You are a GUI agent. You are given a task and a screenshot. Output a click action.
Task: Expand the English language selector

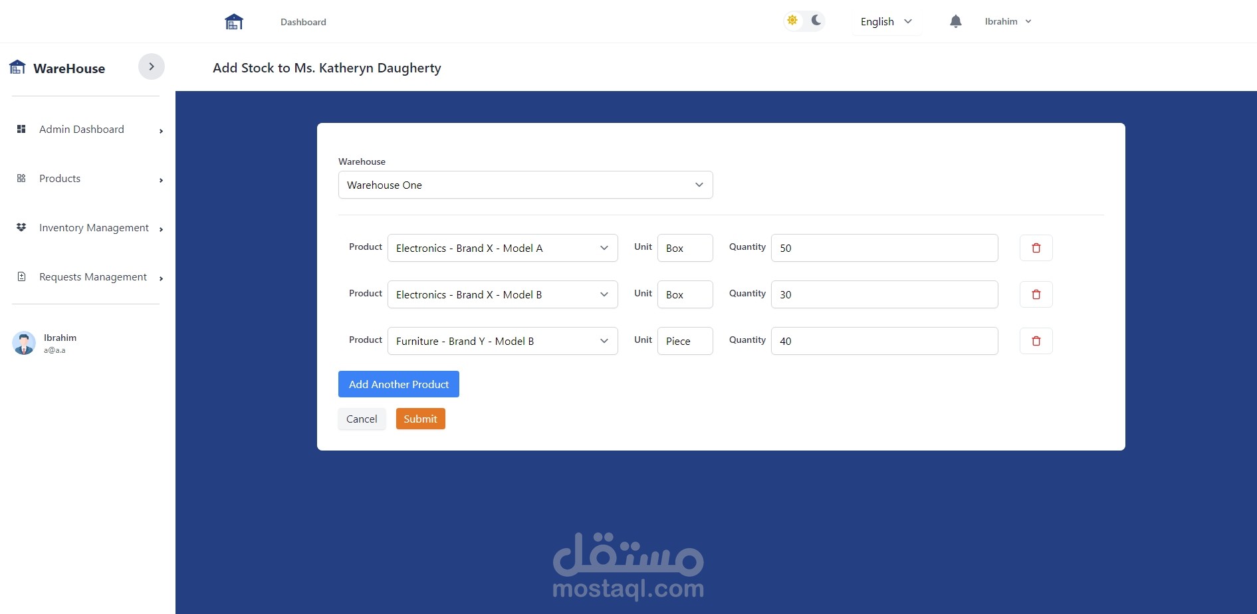point(886,21)
